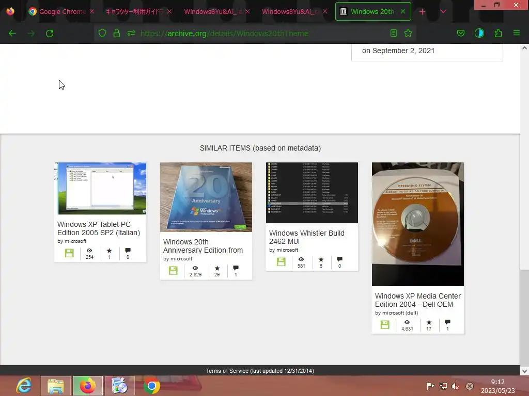Image resolution: width=529 pixels, height=396 pixels.
Task: Click views eye icon showing 981
Action: click(301, 259)
